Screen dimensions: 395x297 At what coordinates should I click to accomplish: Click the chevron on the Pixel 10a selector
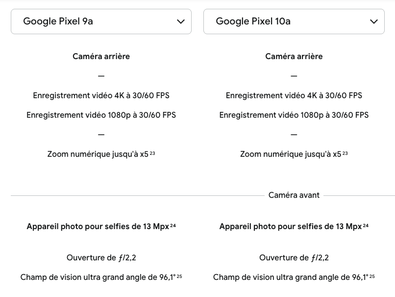pos(373,21)
